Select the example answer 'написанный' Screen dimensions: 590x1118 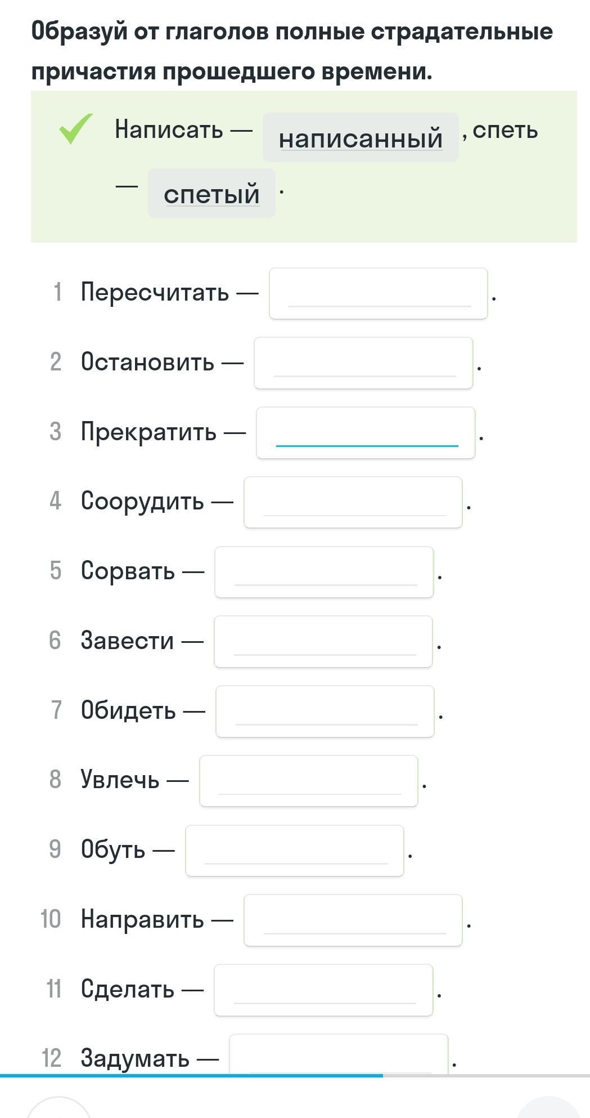click(x=361, y=138)
